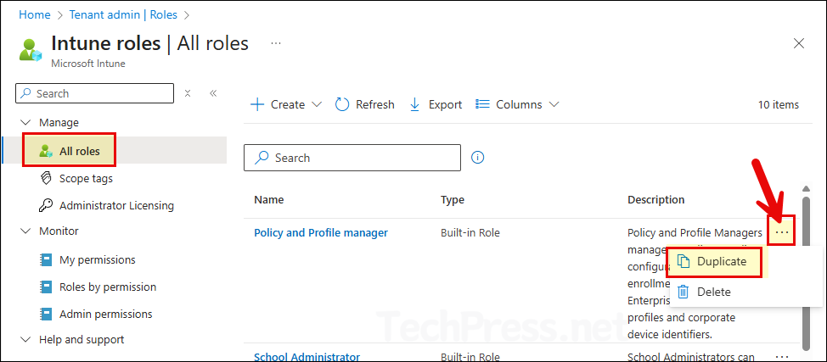The height and width of the screenshot is (362, 827).
Task: Export the roles list
Action: pos(436,104)
